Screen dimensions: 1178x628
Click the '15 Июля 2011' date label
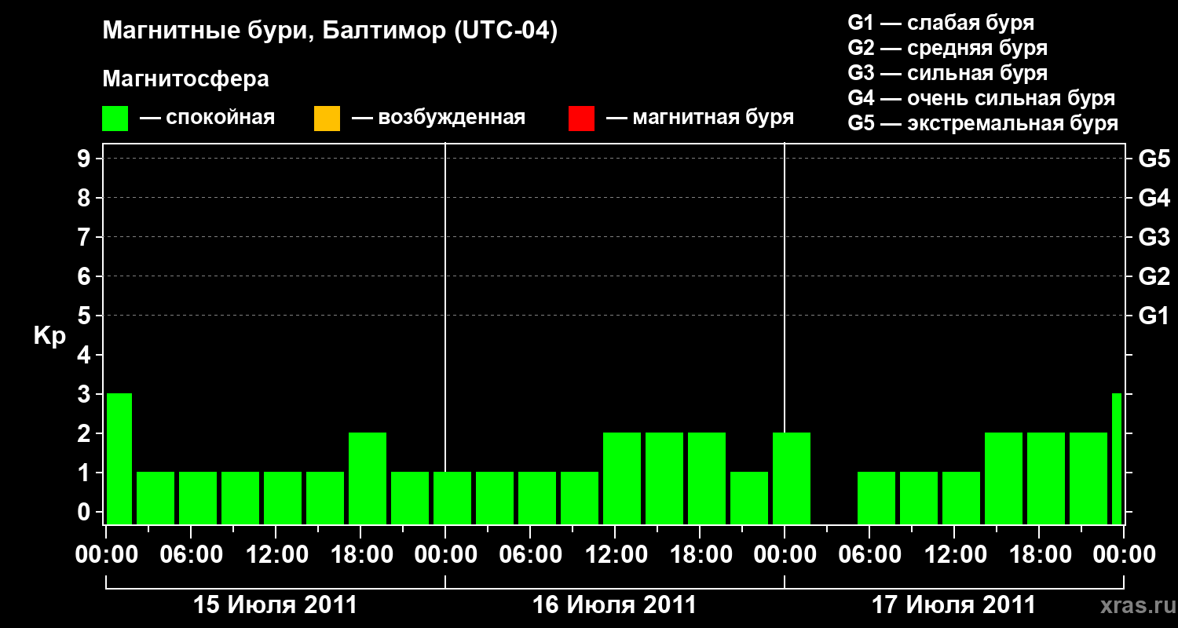[275, 605]
